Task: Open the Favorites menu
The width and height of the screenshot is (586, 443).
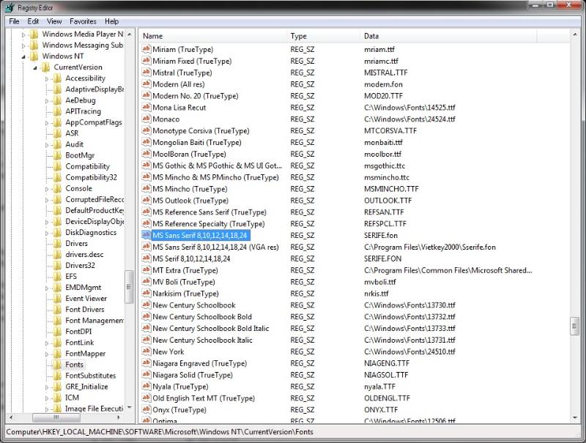Action: (83, 21)
